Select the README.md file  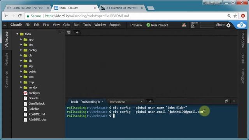click(x=37, y=114)
